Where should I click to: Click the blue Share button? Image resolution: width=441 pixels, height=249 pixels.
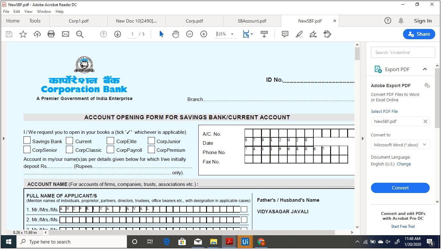419,34
